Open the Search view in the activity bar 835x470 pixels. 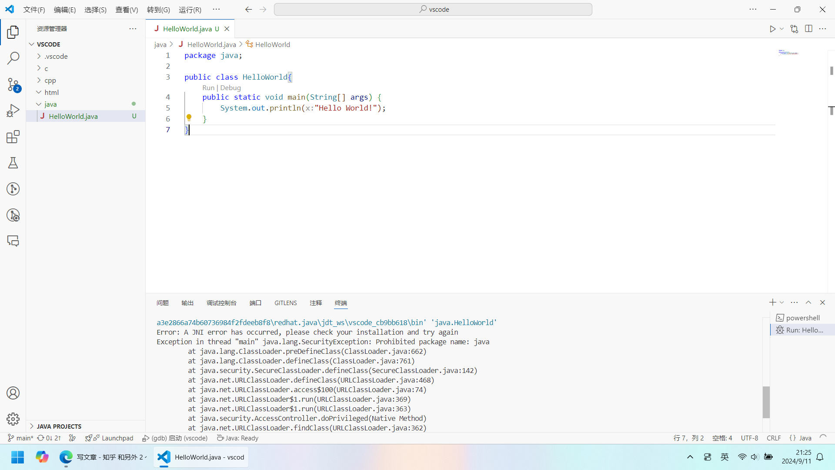[x=13, y=58]
